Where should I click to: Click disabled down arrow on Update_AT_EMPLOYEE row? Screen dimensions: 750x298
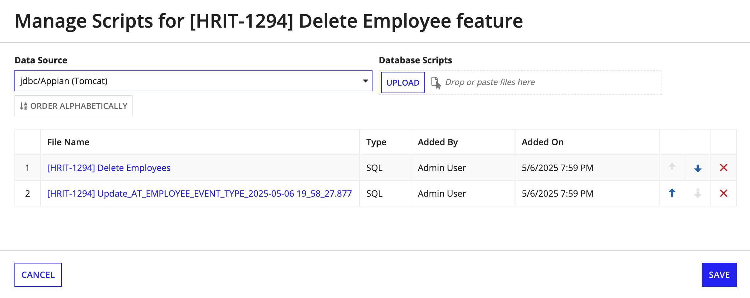click(698, 193)
